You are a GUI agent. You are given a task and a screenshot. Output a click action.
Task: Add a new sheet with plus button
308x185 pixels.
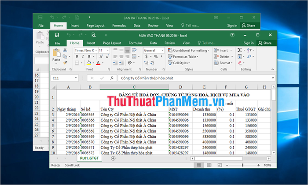113,158
